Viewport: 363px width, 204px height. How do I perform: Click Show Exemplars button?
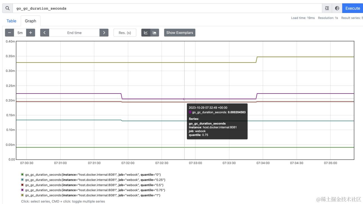click(x=180, y=33)
